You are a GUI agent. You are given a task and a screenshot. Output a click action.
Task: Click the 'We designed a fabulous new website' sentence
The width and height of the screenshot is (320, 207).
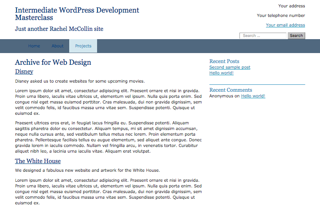(88, 170)
